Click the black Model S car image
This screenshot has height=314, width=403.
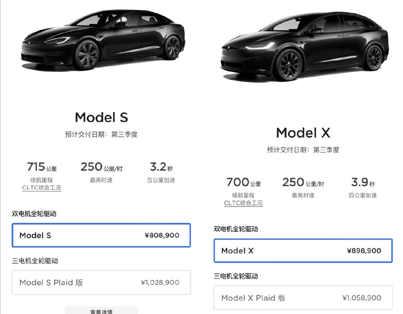[103, 39]
